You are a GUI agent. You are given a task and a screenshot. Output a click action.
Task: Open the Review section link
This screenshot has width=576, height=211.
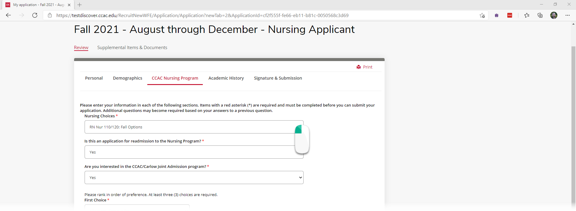(x=81, y=48)
